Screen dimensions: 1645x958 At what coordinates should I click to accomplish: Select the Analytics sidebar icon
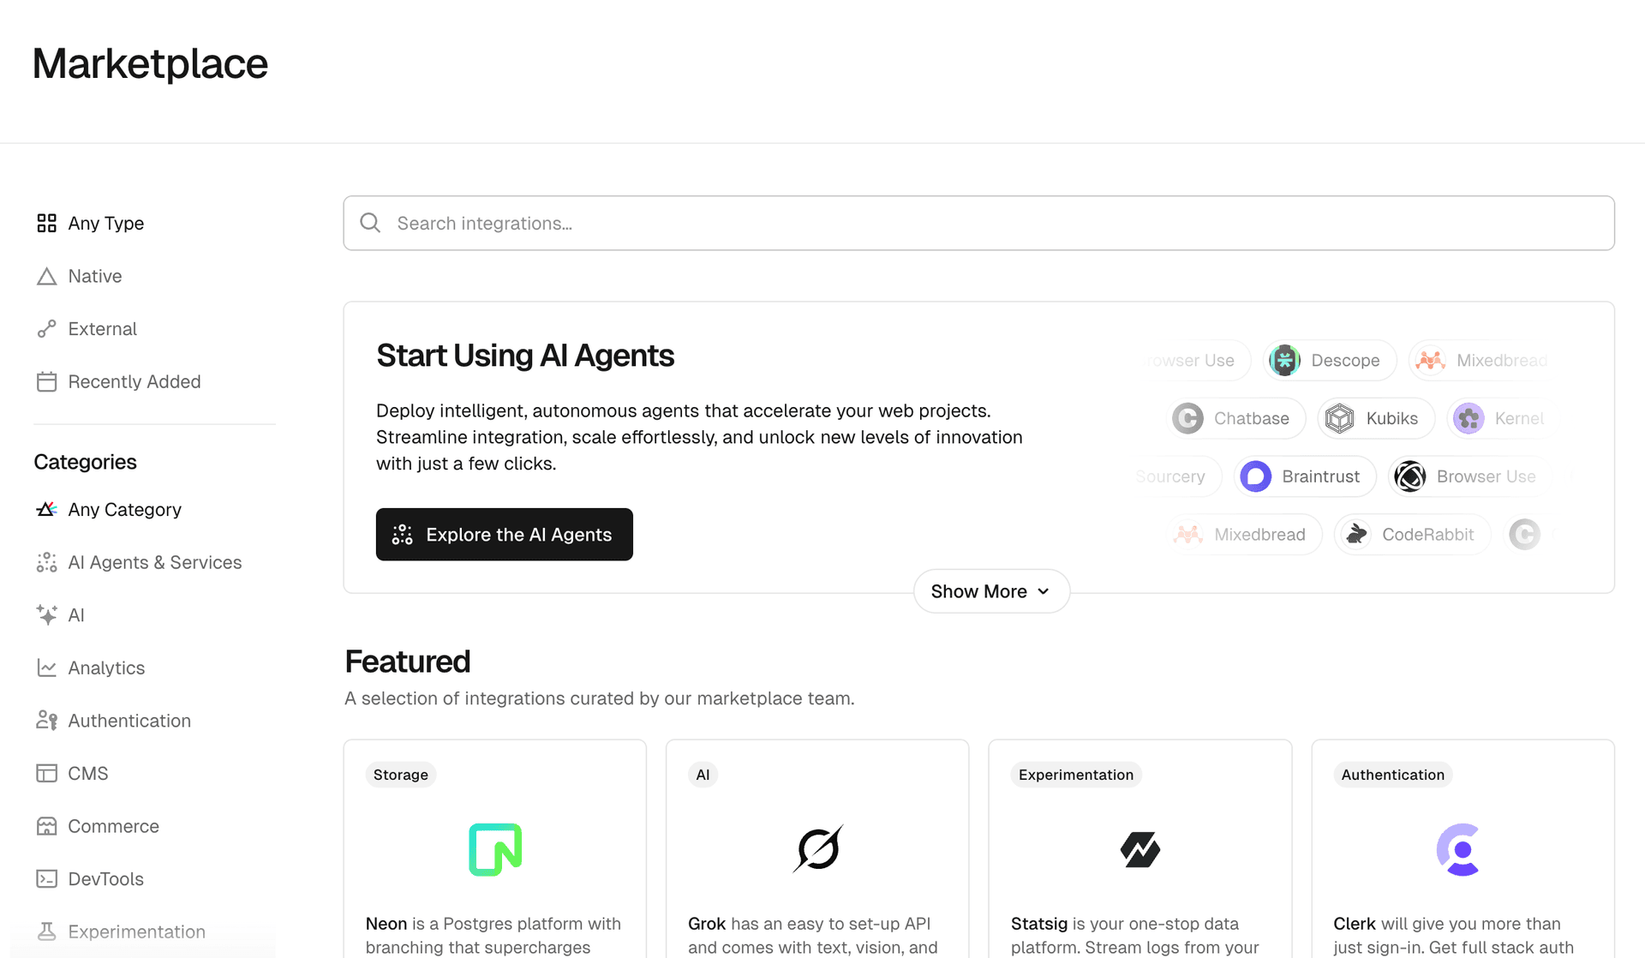[x=47, y=668]
